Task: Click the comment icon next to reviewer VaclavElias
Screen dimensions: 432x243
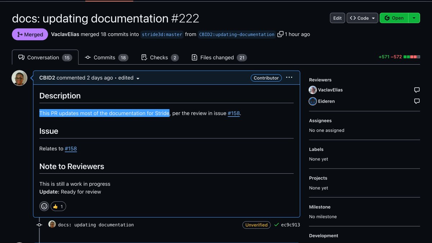Action: click(x=417, y=90)
